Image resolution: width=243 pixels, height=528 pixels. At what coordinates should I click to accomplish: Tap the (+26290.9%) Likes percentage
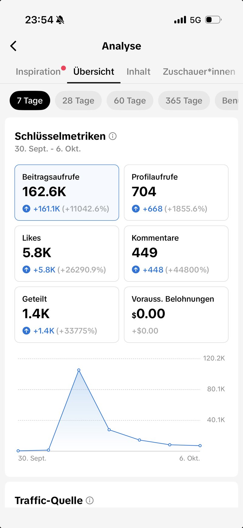point(82,270)
